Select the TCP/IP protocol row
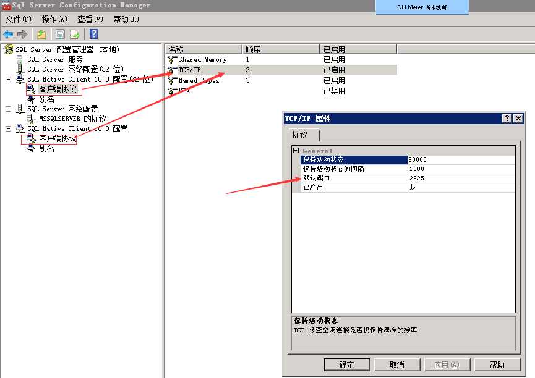535x378 pixels. coord(281,70)
